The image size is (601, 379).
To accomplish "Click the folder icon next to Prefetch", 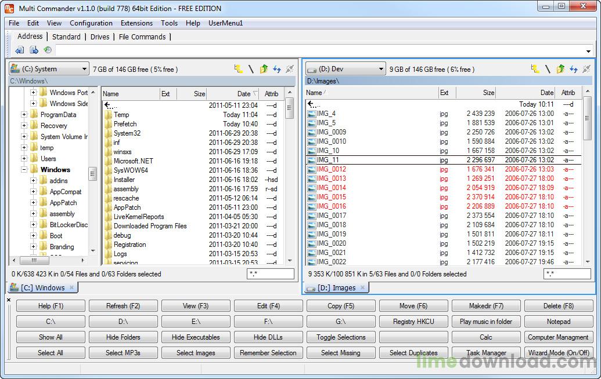I will pos(108,124).
